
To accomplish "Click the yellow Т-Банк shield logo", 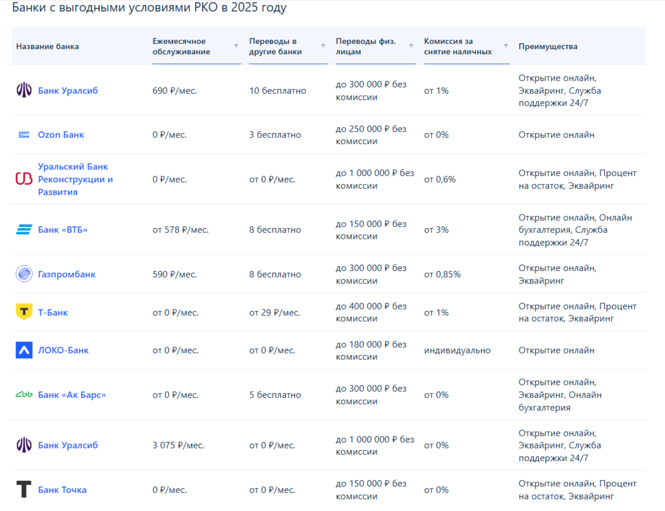I will coord(24,312).
